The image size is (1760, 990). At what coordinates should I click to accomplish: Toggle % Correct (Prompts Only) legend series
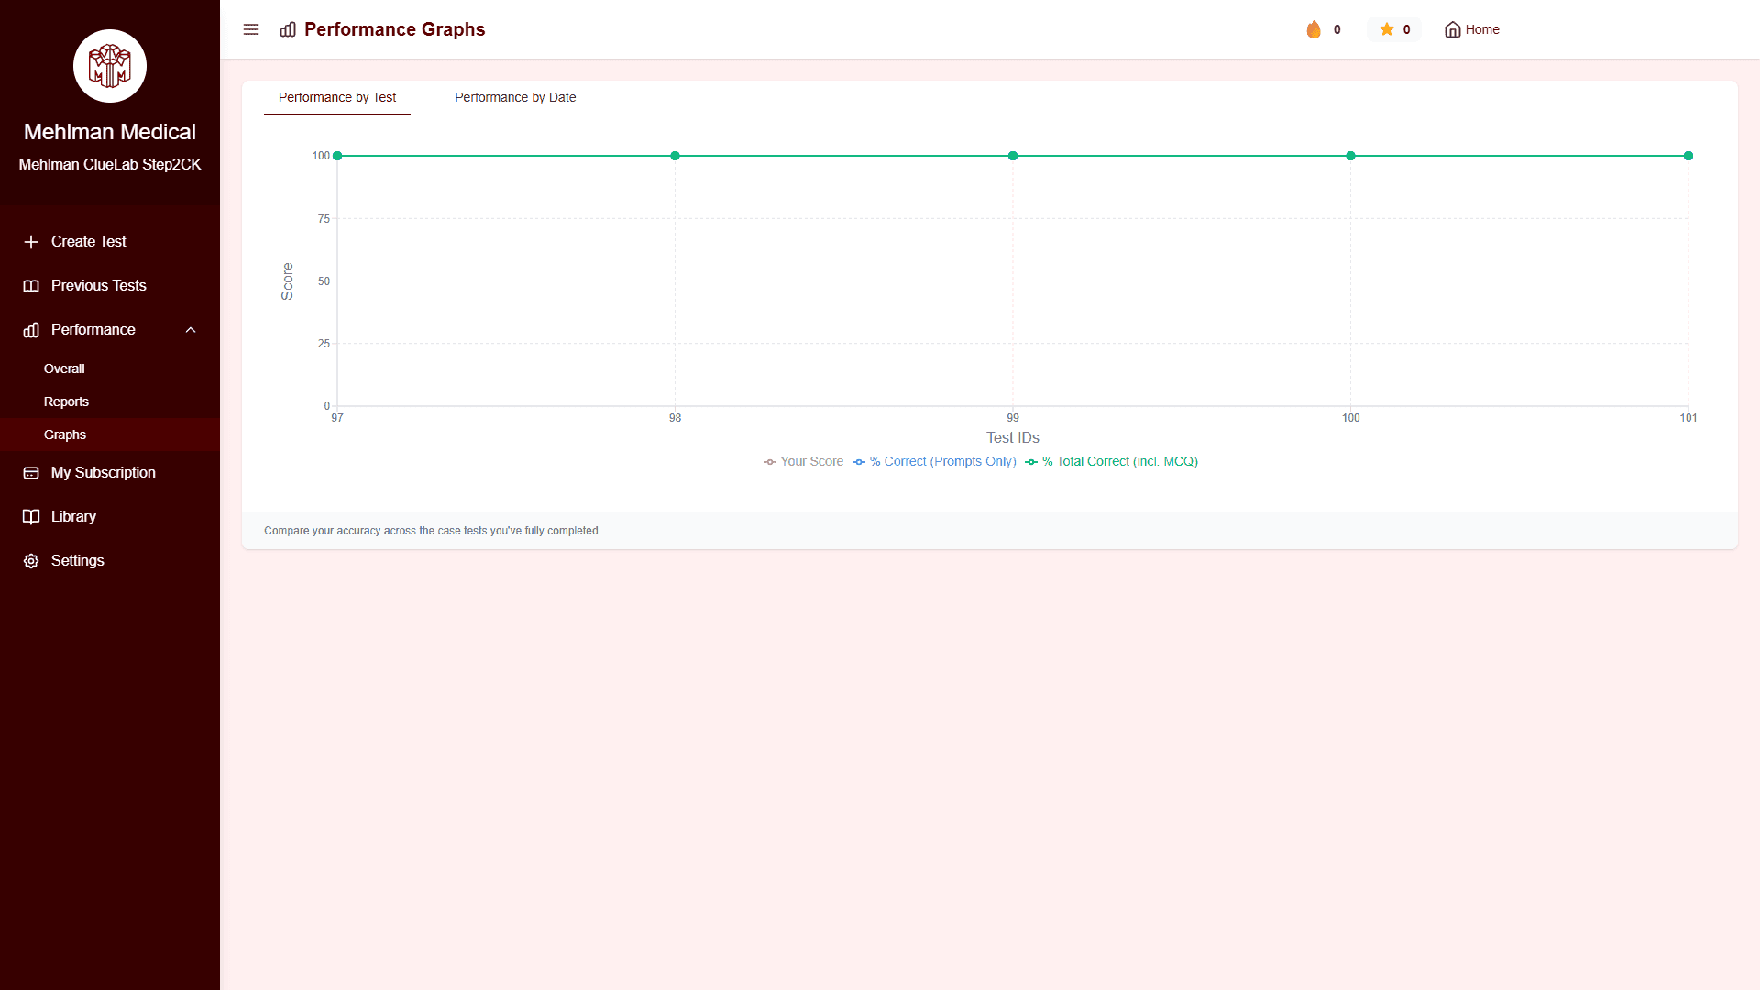point(934,462)
